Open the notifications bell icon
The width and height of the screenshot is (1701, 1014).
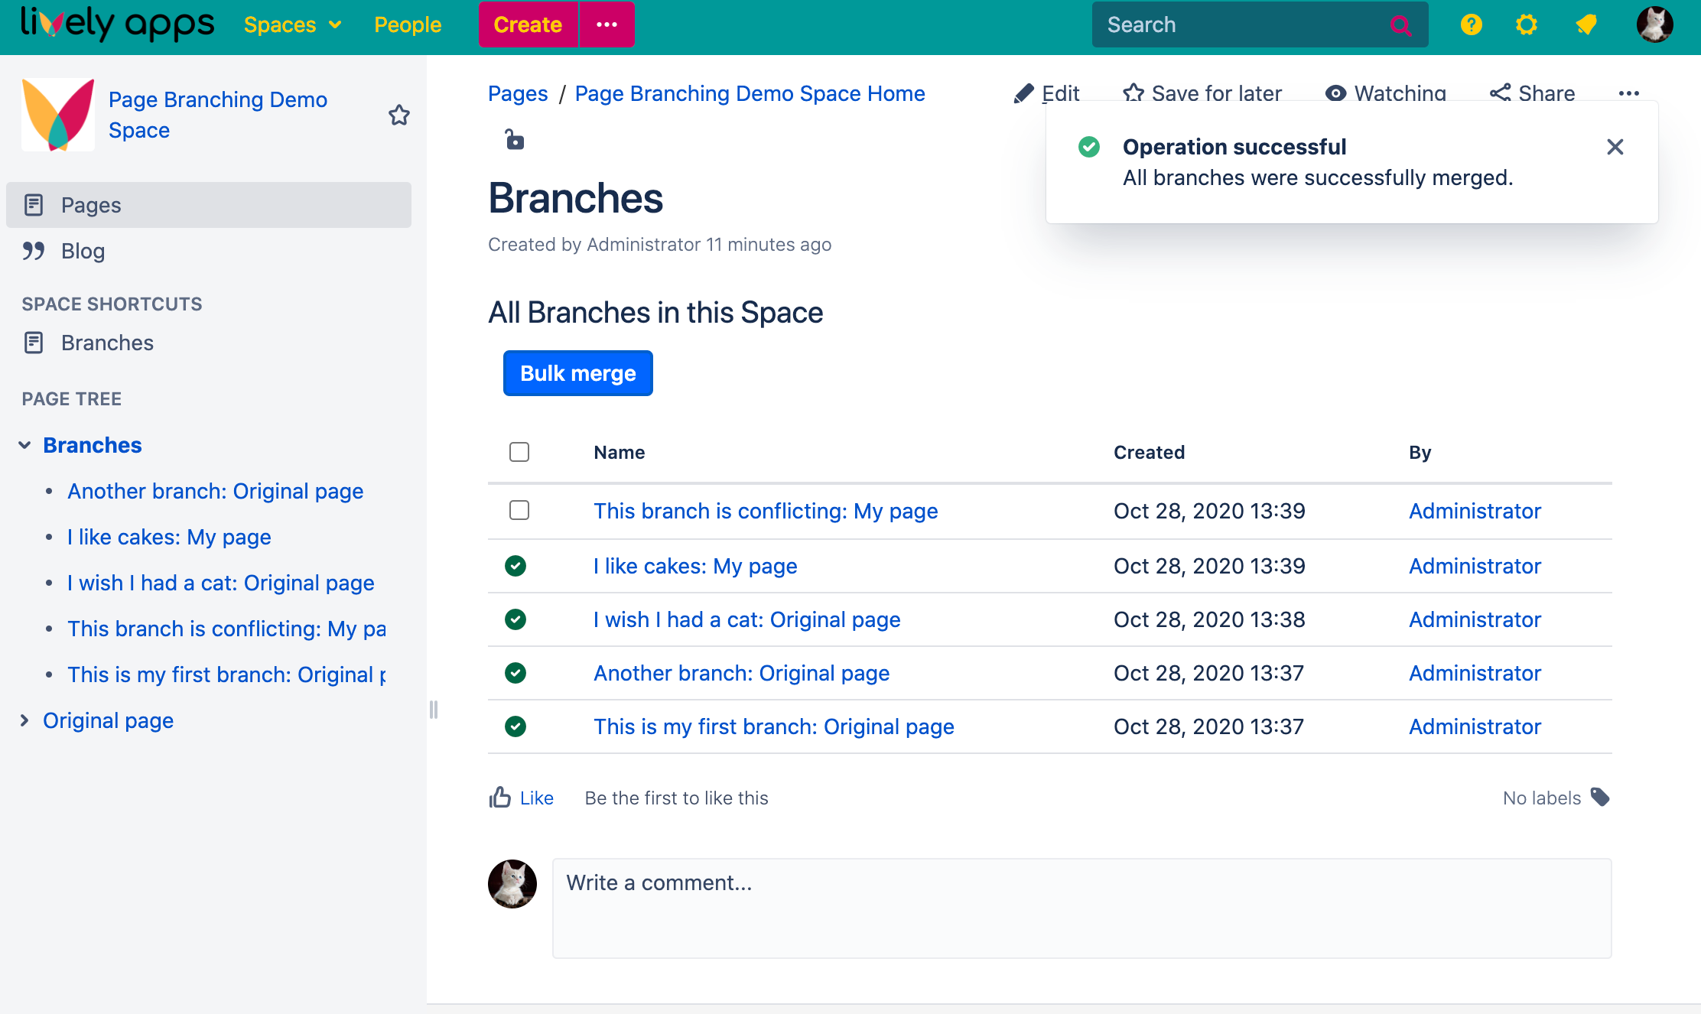click(1587, 25)
